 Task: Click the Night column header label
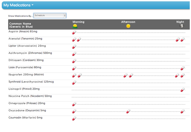click(180, 22)
